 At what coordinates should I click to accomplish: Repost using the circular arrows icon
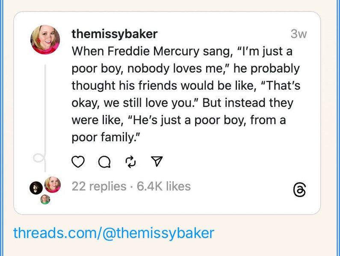(x=131, y=161)
